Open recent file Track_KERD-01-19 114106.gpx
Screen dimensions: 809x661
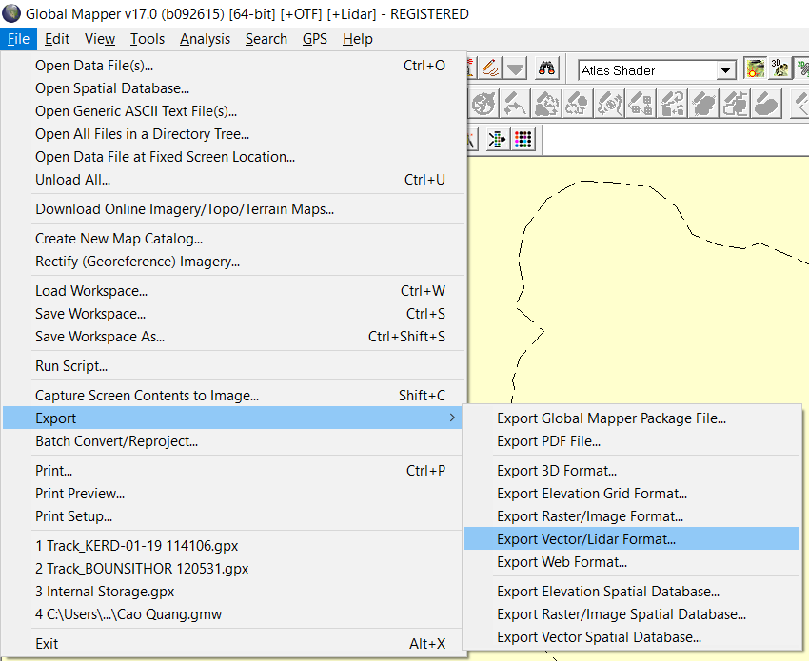coord(234,546)
